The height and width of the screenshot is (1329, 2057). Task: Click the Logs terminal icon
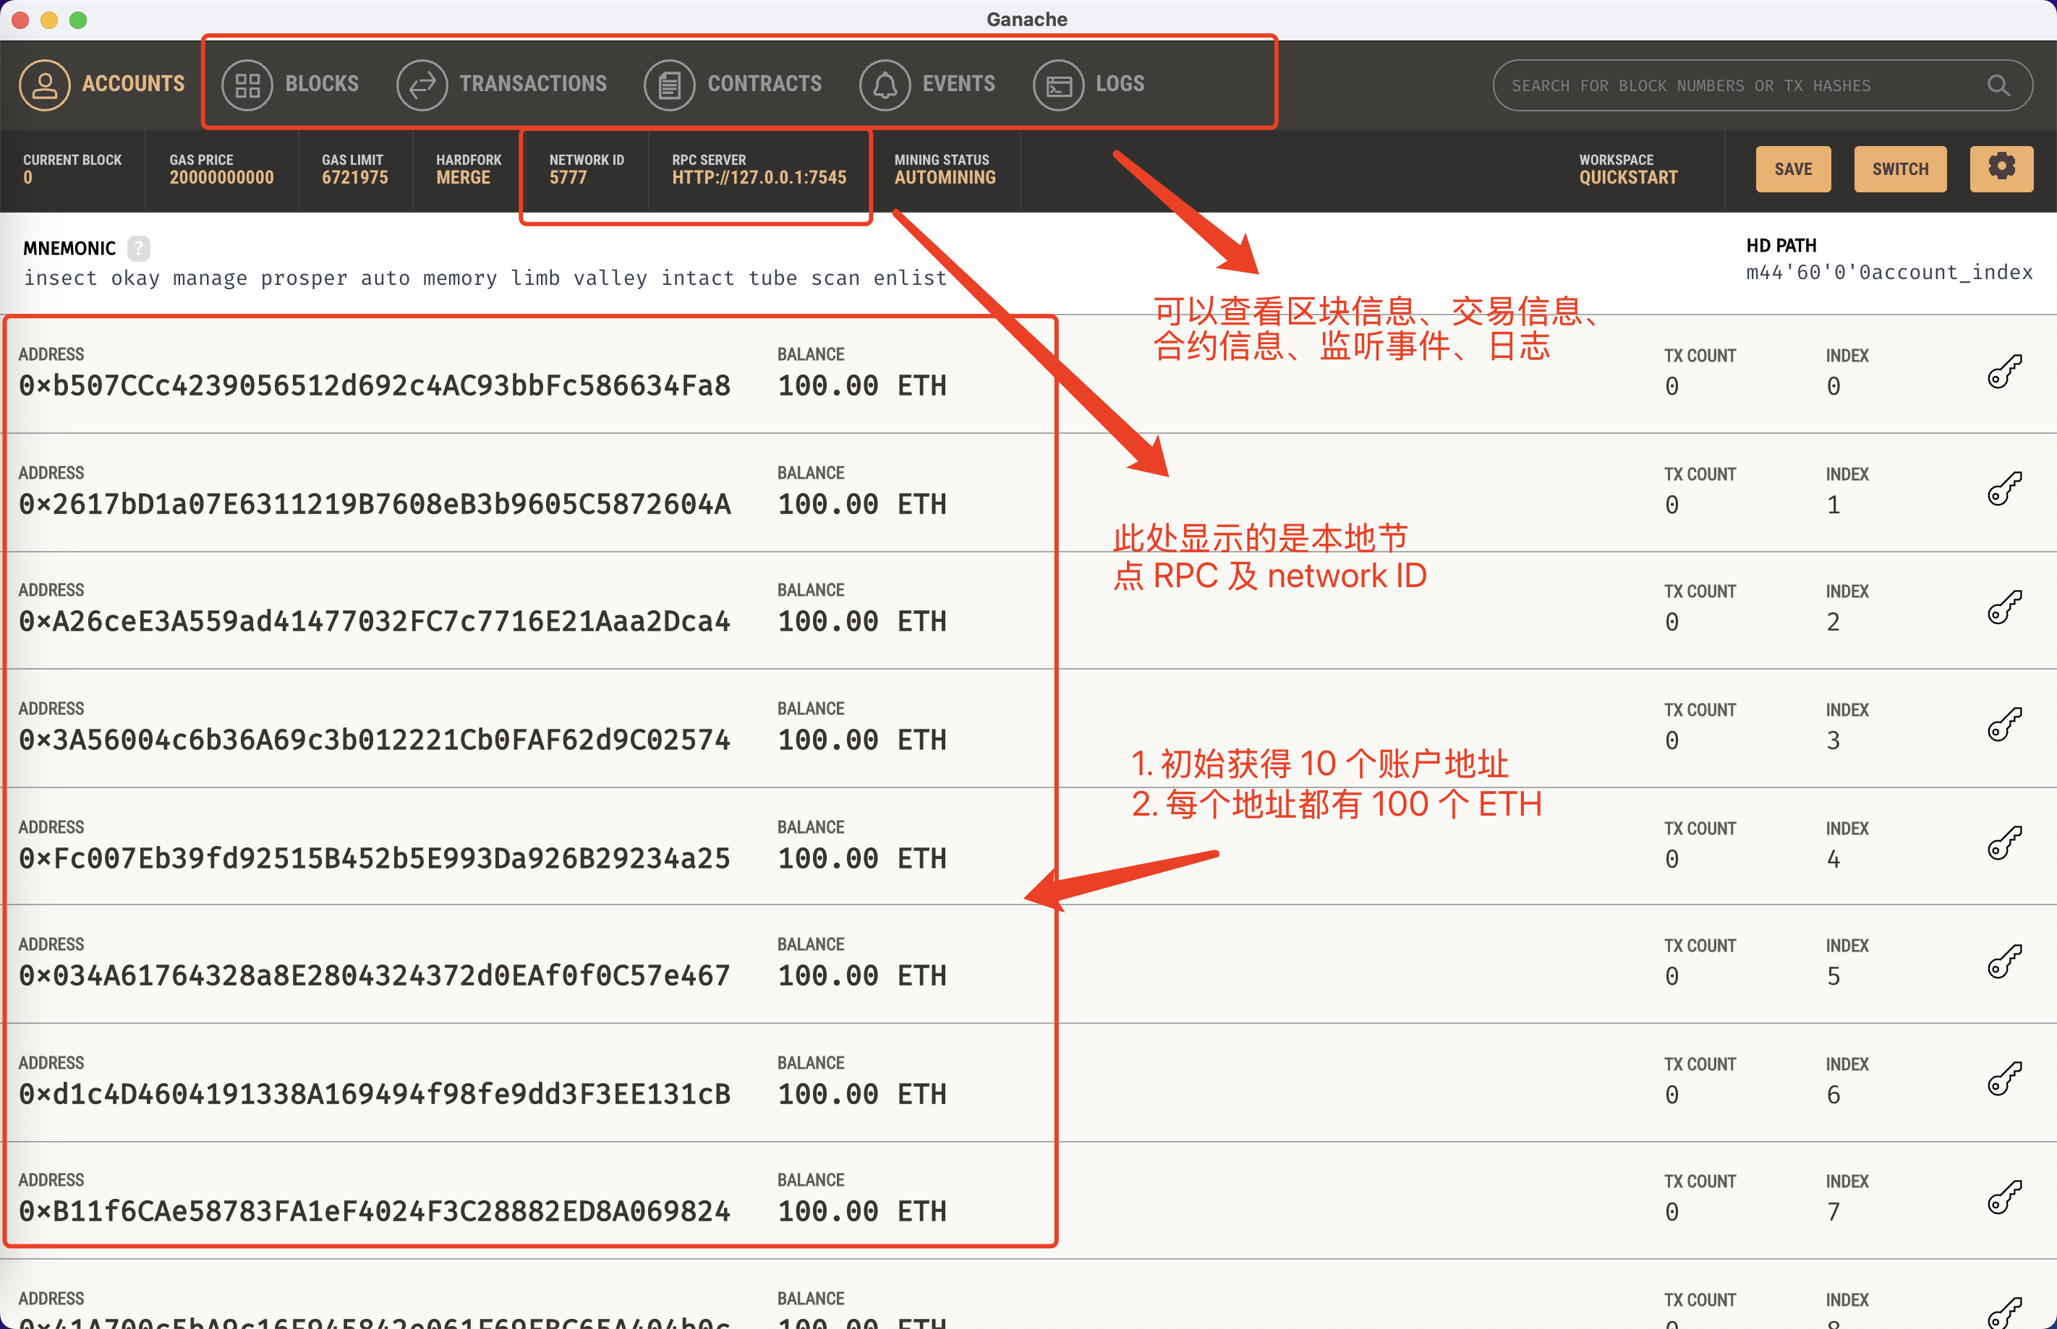coord(1058,85)
